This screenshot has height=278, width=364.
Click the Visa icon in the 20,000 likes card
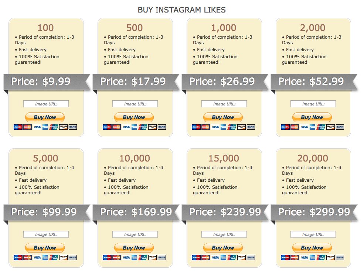305,257
